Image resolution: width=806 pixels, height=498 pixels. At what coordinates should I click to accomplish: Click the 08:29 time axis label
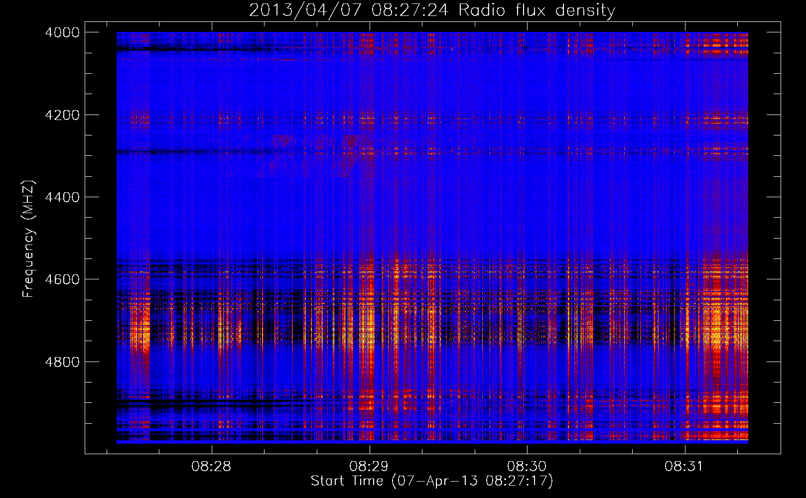pyautogui.click(x=369, y=467)
